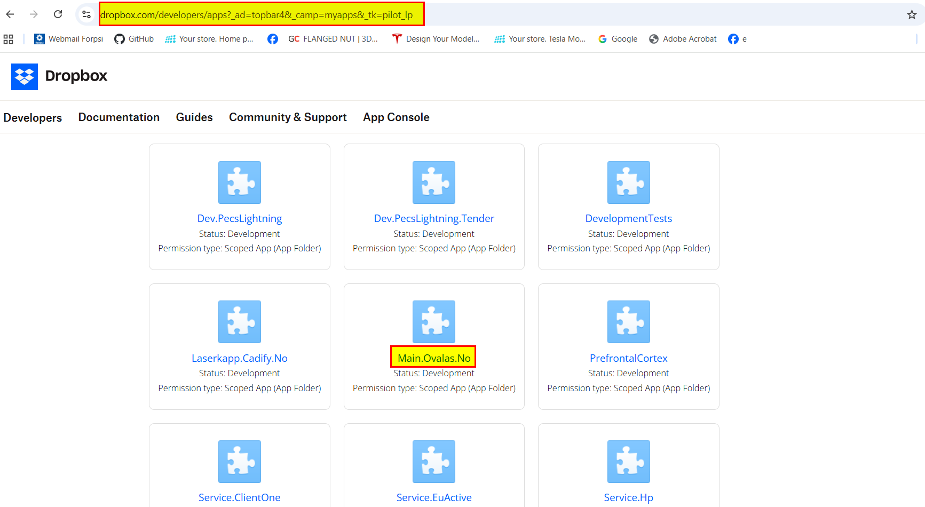
Task: Click Status: Development under Dev.PecsLightning
Action: pyautogui.click(x=240, y=234)
